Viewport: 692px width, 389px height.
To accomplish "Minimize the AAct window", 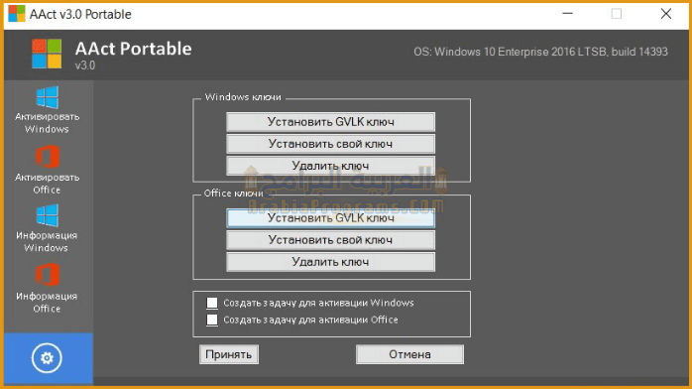I will 567,14.
